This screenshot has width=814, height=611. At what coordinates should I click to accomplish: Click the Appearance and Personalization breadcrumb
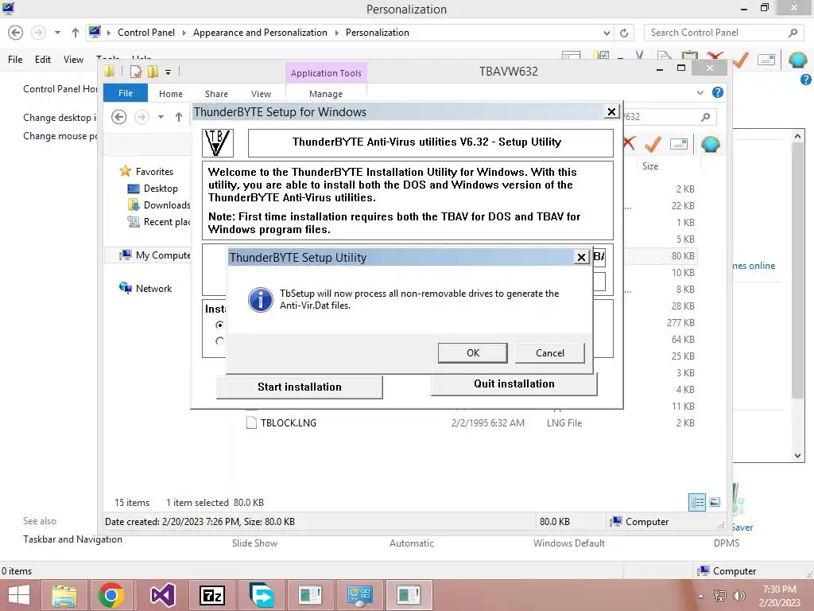[x=260, y=33]
